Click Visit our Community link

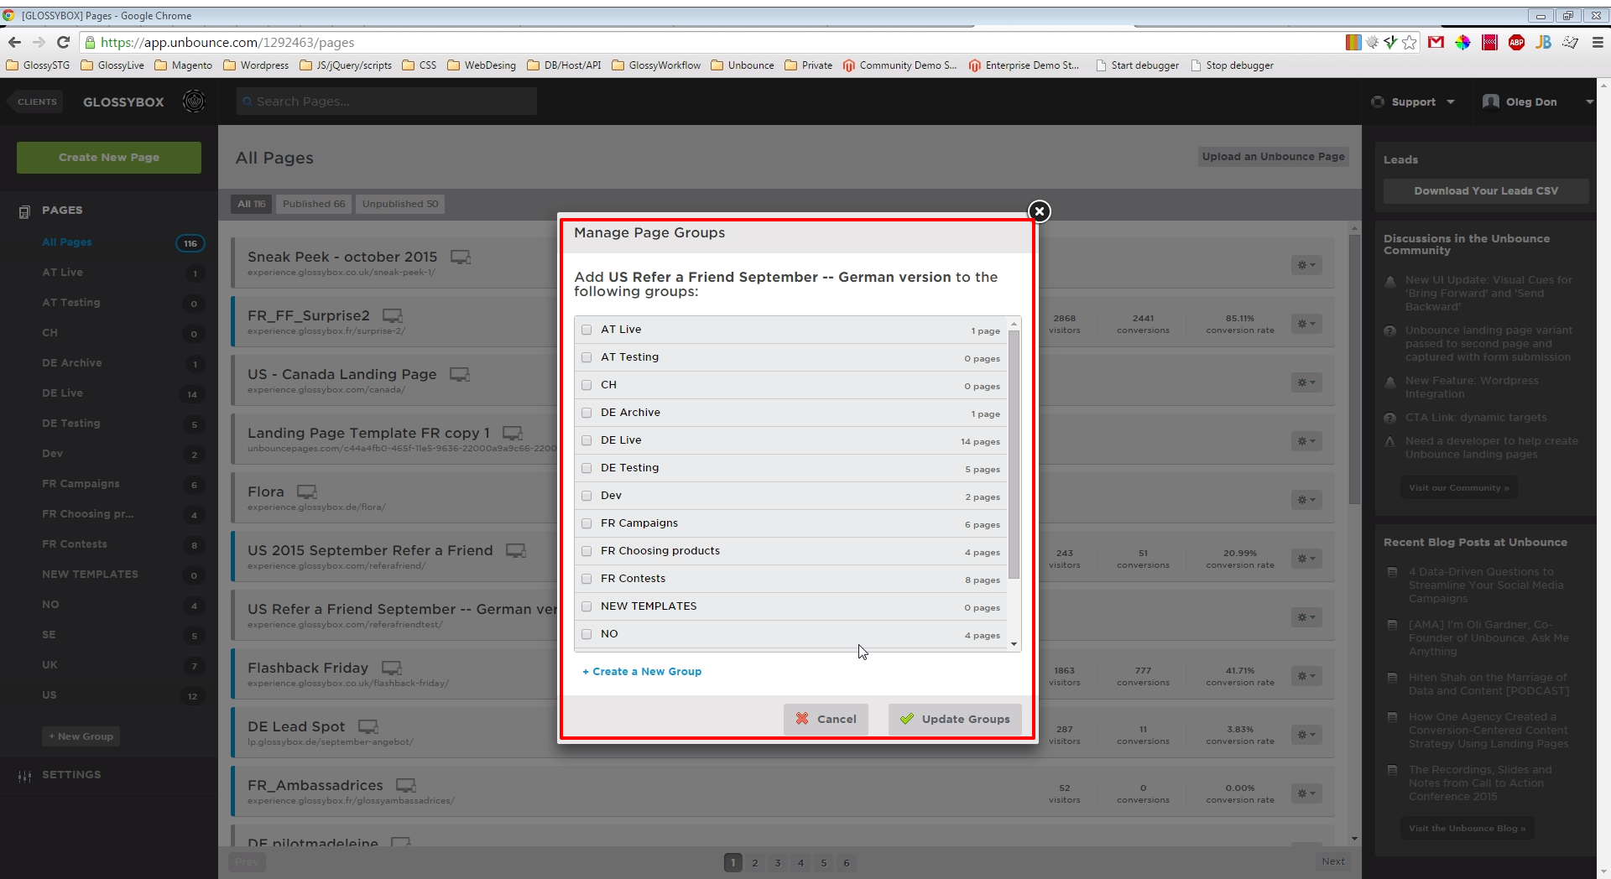click(1458, 488)
